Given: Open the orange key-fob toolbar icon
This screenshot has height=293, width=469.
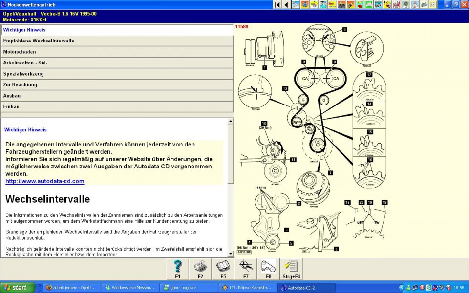Looking at the screenshot, I should point(351,5).
